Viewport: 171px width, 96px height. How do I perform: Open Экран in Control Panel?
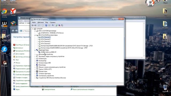(18, 89)
